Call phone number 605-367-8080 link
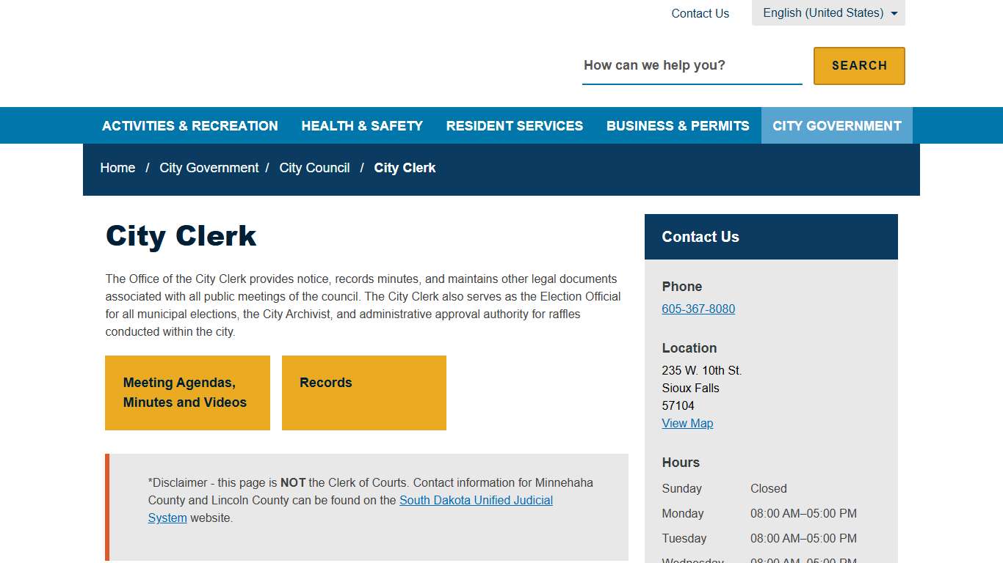Viewport: 1003px width, 563px height. [698, 309]
